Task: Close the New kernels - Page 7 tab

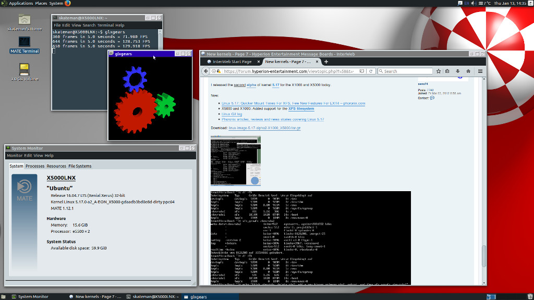Action: [x=317, y=61]
